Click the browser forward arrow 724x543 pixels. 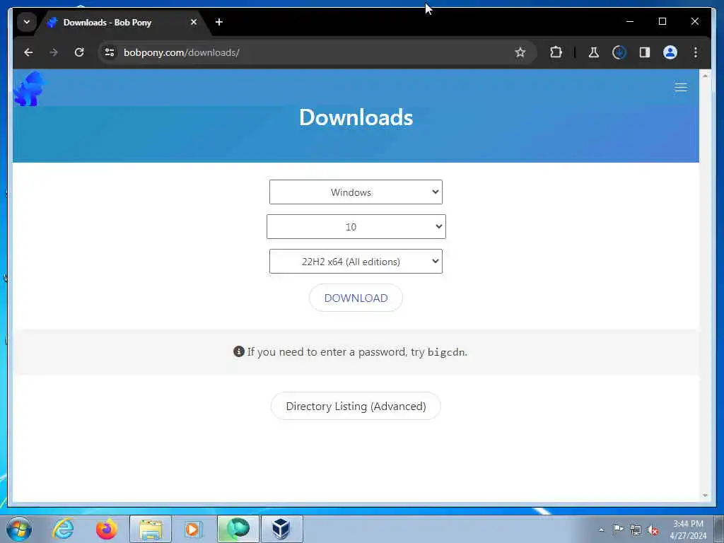pyautogui.click(x=54, y=52)
